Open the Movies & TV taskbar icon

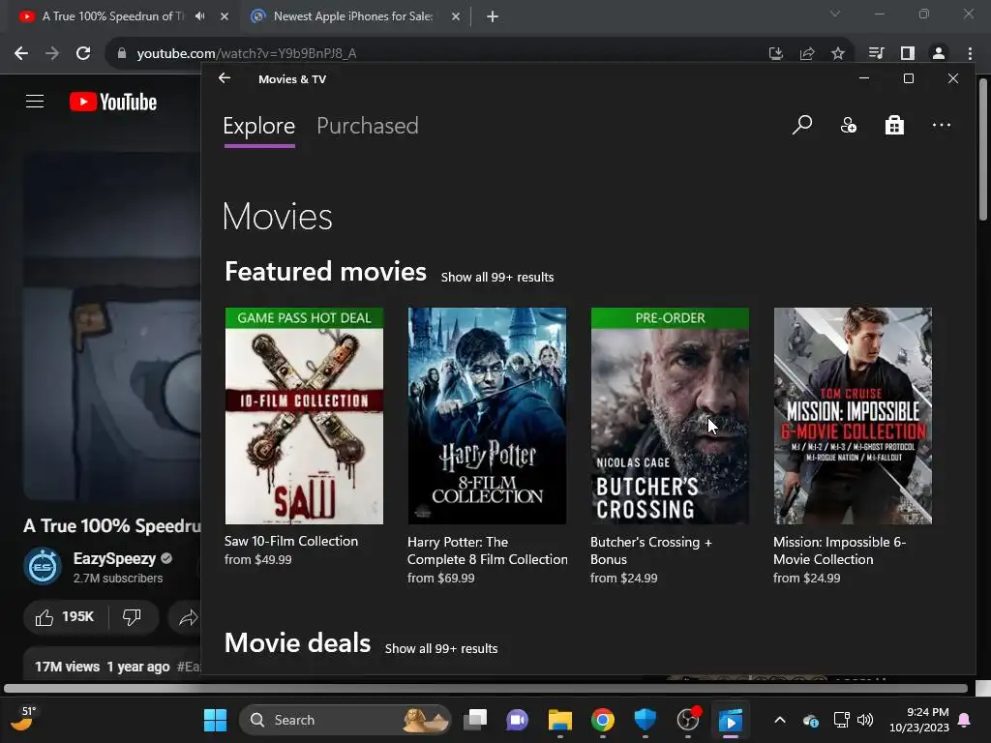[x=730, y=720]
